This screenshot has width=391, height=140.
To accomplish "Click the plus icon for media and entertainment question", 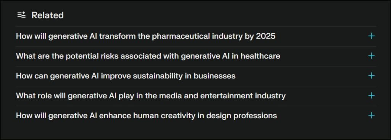I will pyautogui.click(x=371, y=96).
